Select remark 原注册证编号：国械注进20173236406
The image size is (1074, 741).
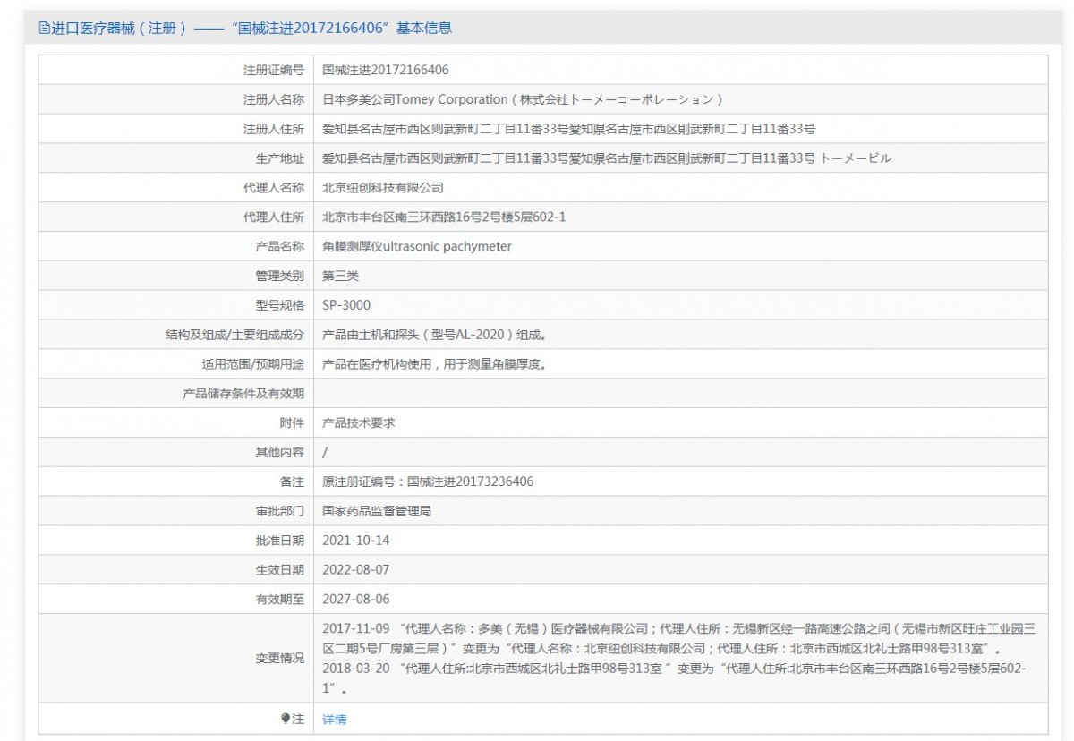(428, 481)
